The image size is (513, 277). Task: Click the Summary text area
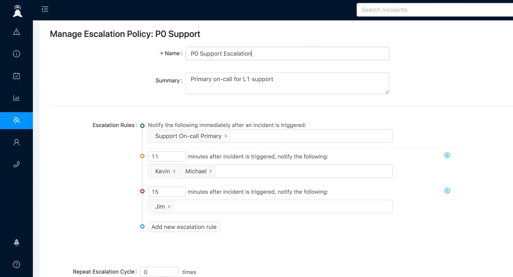pos(287,83)
